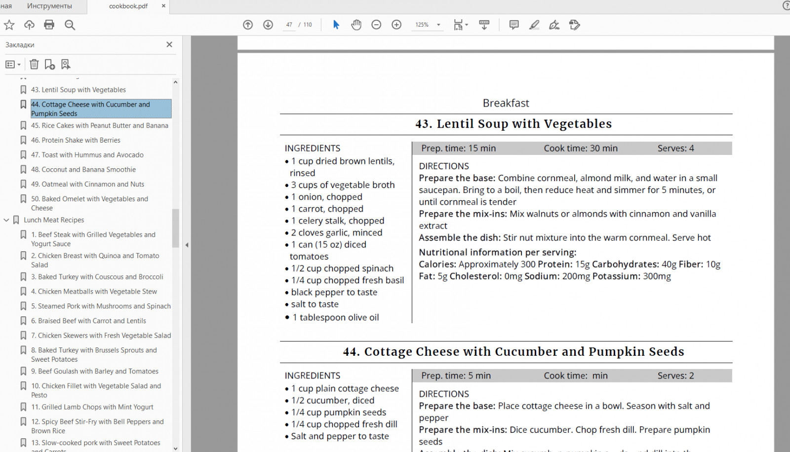790x452 pixels.
Task: Select the hand pan tool
Action: [x=356, y=25]
